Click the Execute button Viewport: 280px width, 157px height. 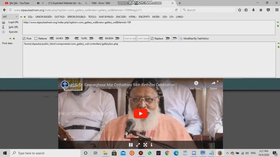point(13,32)
